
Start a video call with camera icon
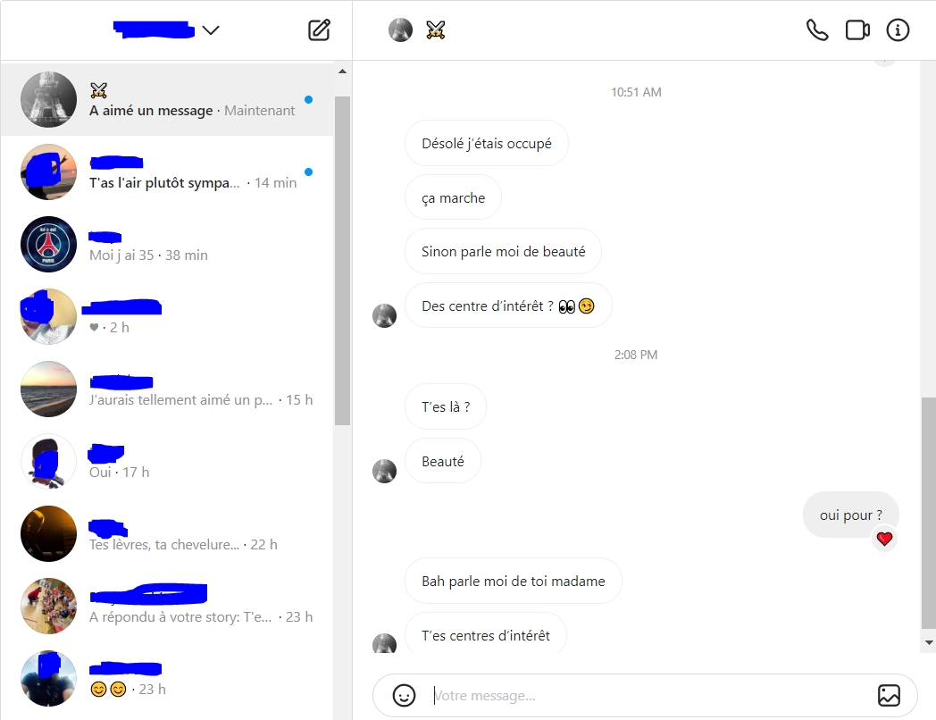857,29
